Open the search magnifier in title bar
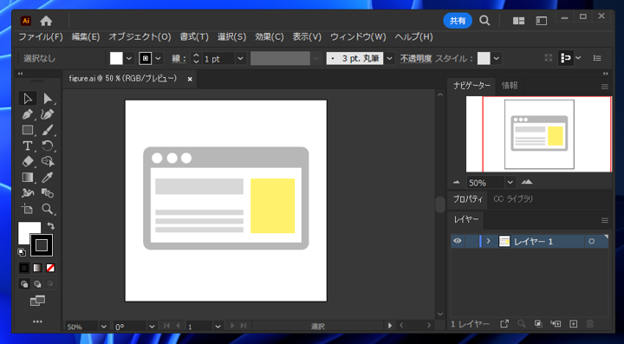Image resolution: width=624 pixels, height=344 pixels. pyautogui.click(x=484, y=21)
